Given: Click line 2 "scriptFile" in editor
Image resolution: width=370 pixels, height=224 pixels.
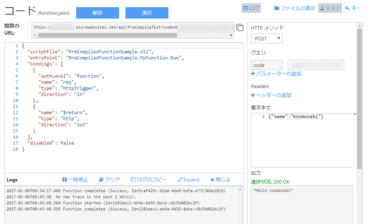Looking at the screenshot, I should click(91, 52).
